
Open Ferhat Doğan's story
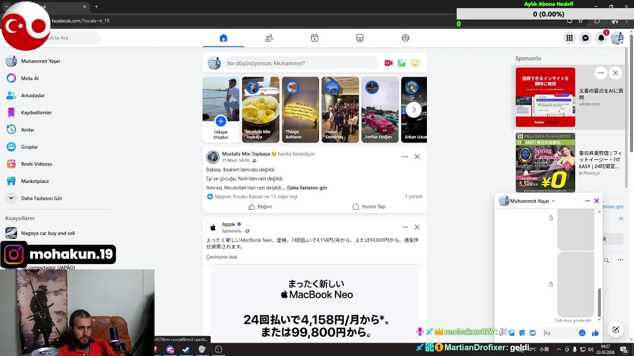[380, 110]
